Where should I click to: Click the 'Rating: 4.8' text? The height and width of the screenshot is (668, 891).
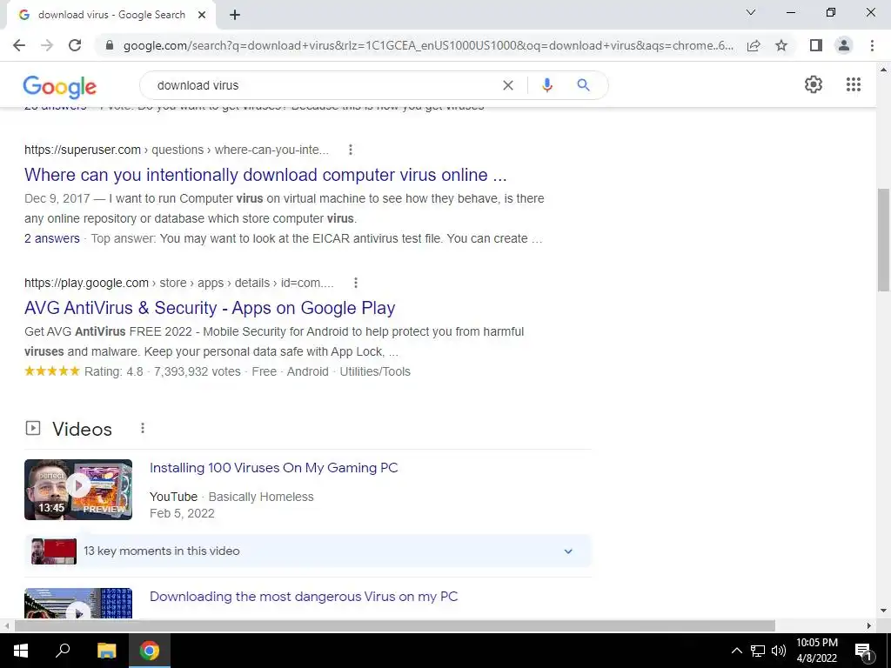114,371
